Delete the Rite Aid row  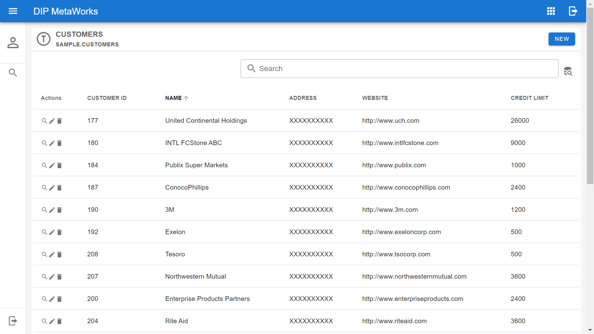point(59,321)
